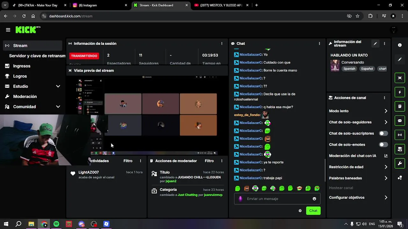The width and height of the screenshot is (408, 229).
Task: Insert the orange angry-face emote from quick emote row
Action: point(246,189)
